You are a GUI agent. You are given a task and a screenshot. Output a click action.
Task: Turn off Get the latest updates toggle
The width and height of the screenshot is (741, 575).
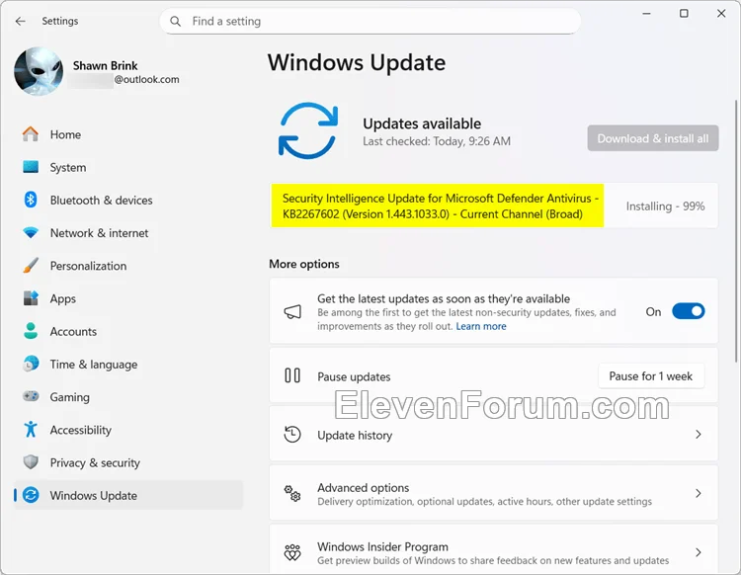tap(689, 311)
